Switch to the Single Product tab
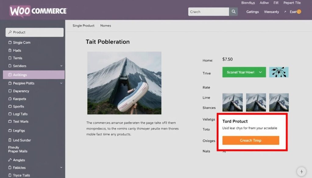The height and width of the screenshot is (178, 312). [x=83, y=26]
